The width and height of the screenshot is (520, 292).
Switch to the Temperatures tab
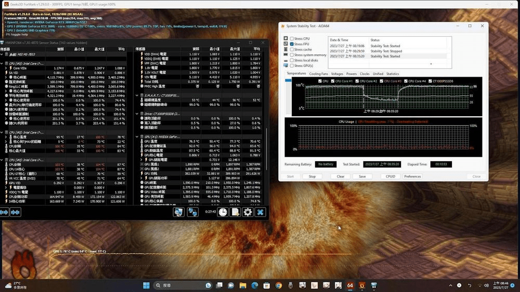point(296,74)
